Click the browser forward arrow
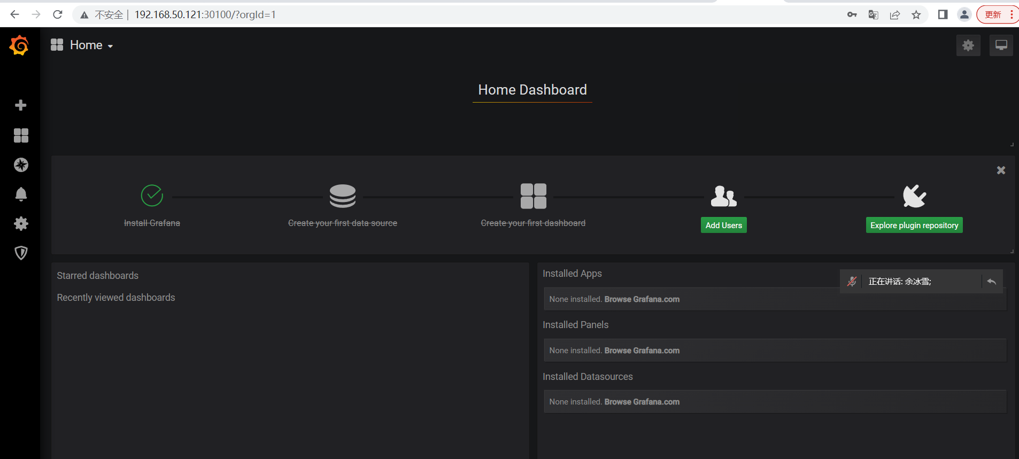 coord(36,14)
